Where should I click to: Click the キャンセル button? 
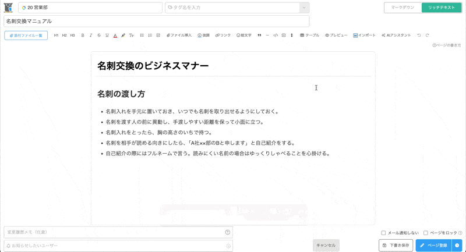point(326,246)
